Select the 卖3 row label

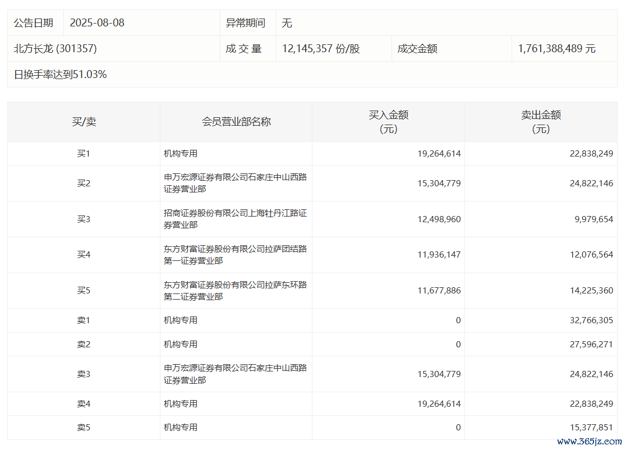point(84,374)
